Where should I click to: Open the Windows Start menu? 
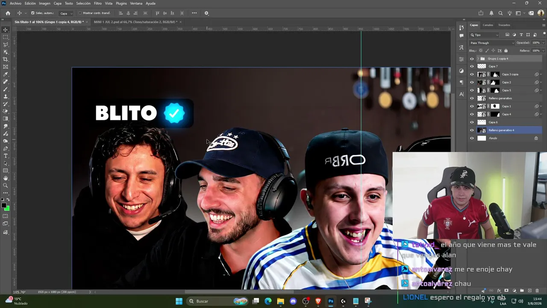[179, 301]
